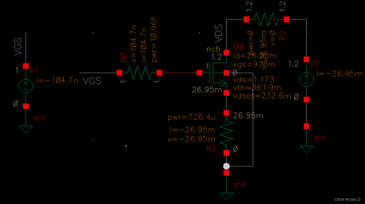This screenshot has height=204, width=365.
Task: Select 1.2 voltage label left of V2
Action: tap(293, 64)
